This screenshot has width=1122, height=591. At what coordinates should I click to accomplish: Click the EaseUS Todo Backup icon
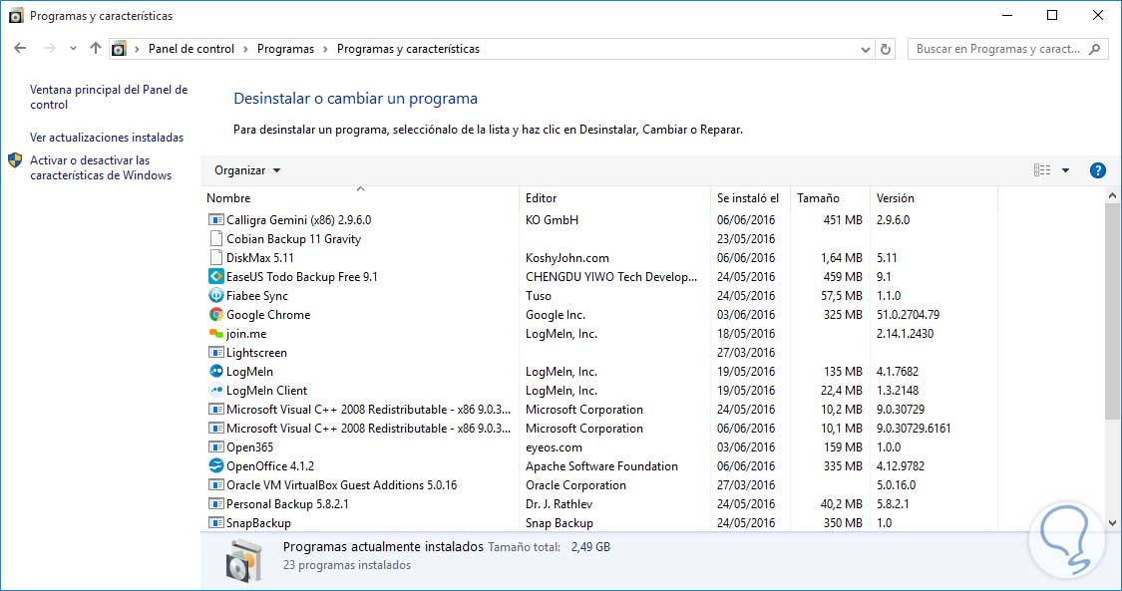216,276
